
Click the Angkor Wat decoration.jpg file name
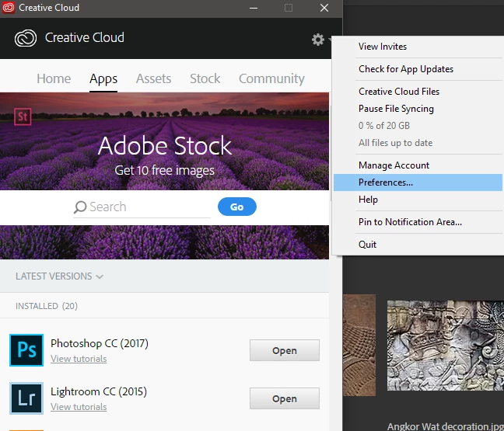(x=446, y=426)
